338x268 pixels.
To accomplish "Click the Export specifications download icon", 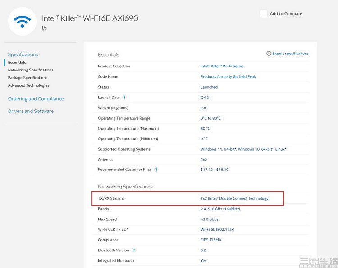I will [x=269, y=54].
